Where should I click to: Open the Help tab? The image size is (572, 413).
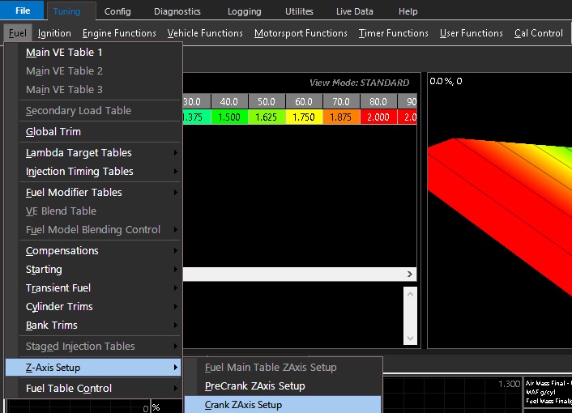[408, 11]
